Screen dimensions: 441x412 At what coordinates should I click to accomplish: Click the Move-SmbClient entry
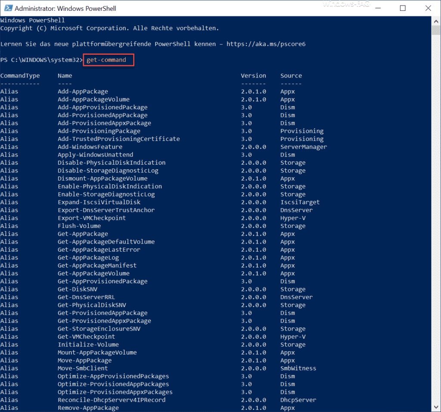pos(83,368)
